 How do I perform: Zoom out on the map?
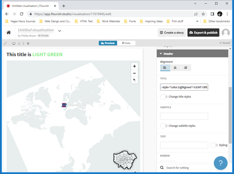click(x=134, y=73)
